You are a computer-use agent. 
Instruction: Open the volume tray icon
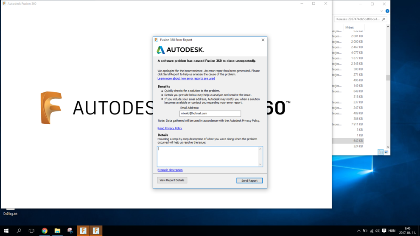[x=378, y=230]
